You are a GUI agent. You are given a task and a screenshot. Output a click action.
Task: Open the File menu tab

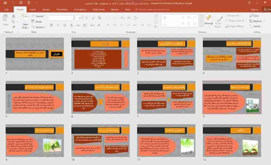[x=7, y=9]
